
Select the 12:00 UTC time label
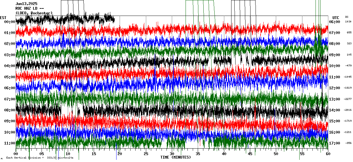[x=336, y=88]
